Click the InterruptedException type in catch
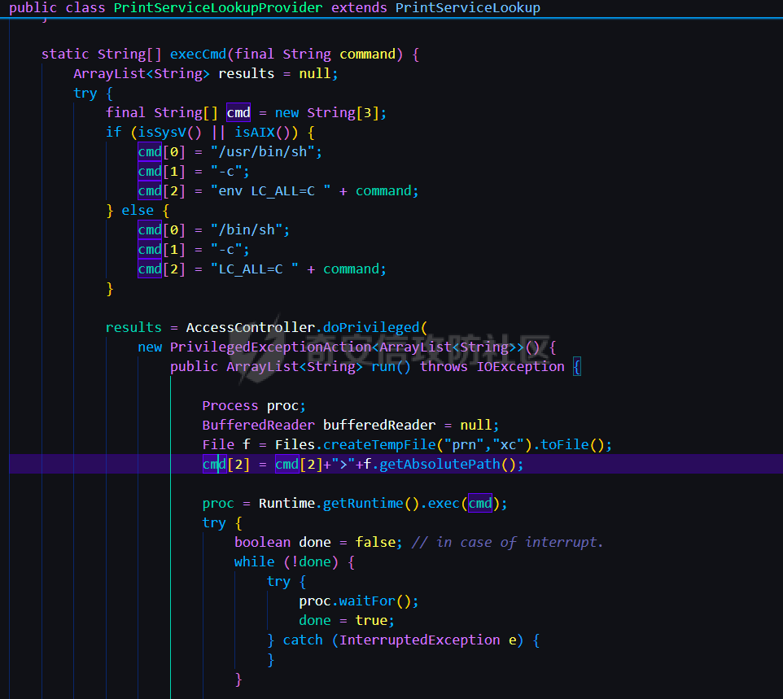The width and height of the screenshot is (783, 699). coord(419,640)
